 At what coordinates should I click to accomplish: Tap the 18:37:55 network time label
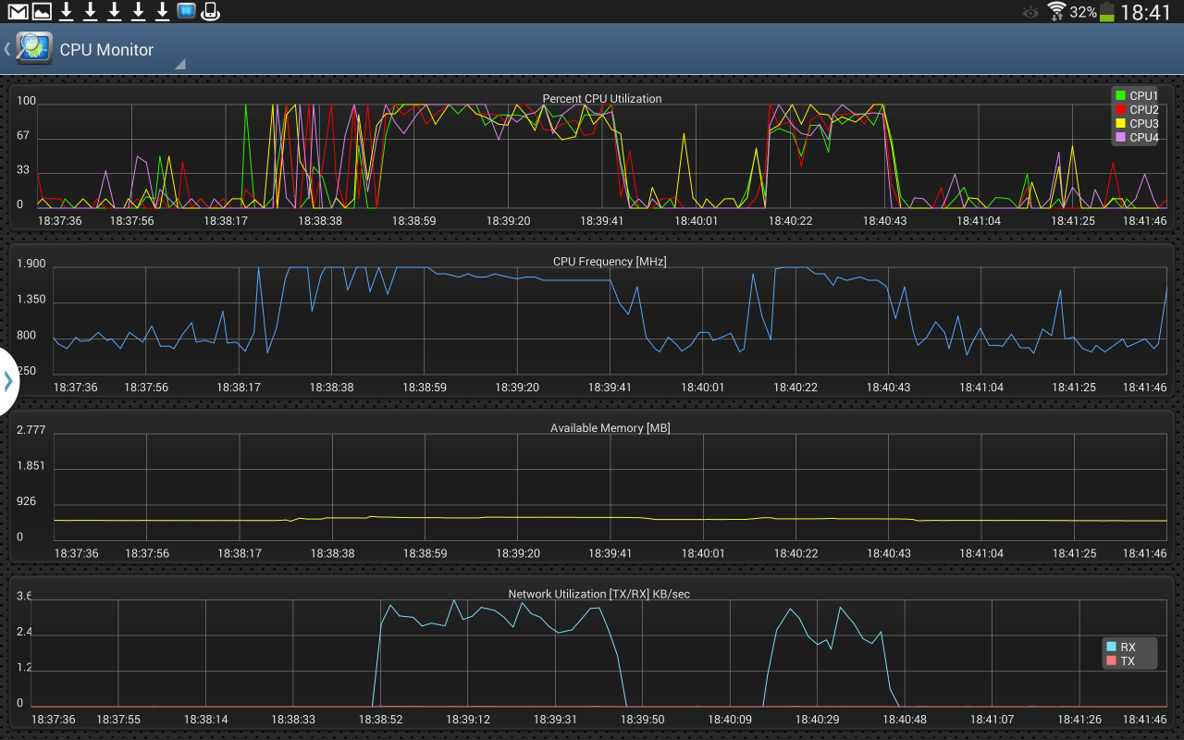click(119, 719)
